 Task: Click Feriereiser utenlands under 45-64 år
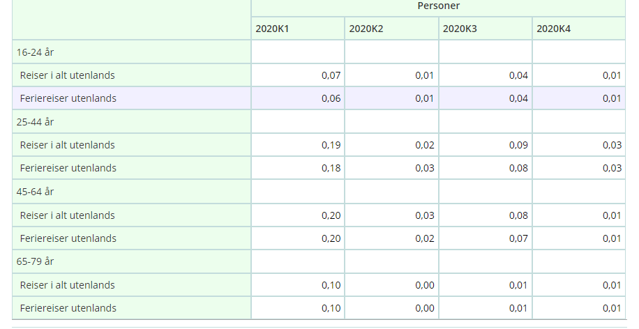(68, 238)
